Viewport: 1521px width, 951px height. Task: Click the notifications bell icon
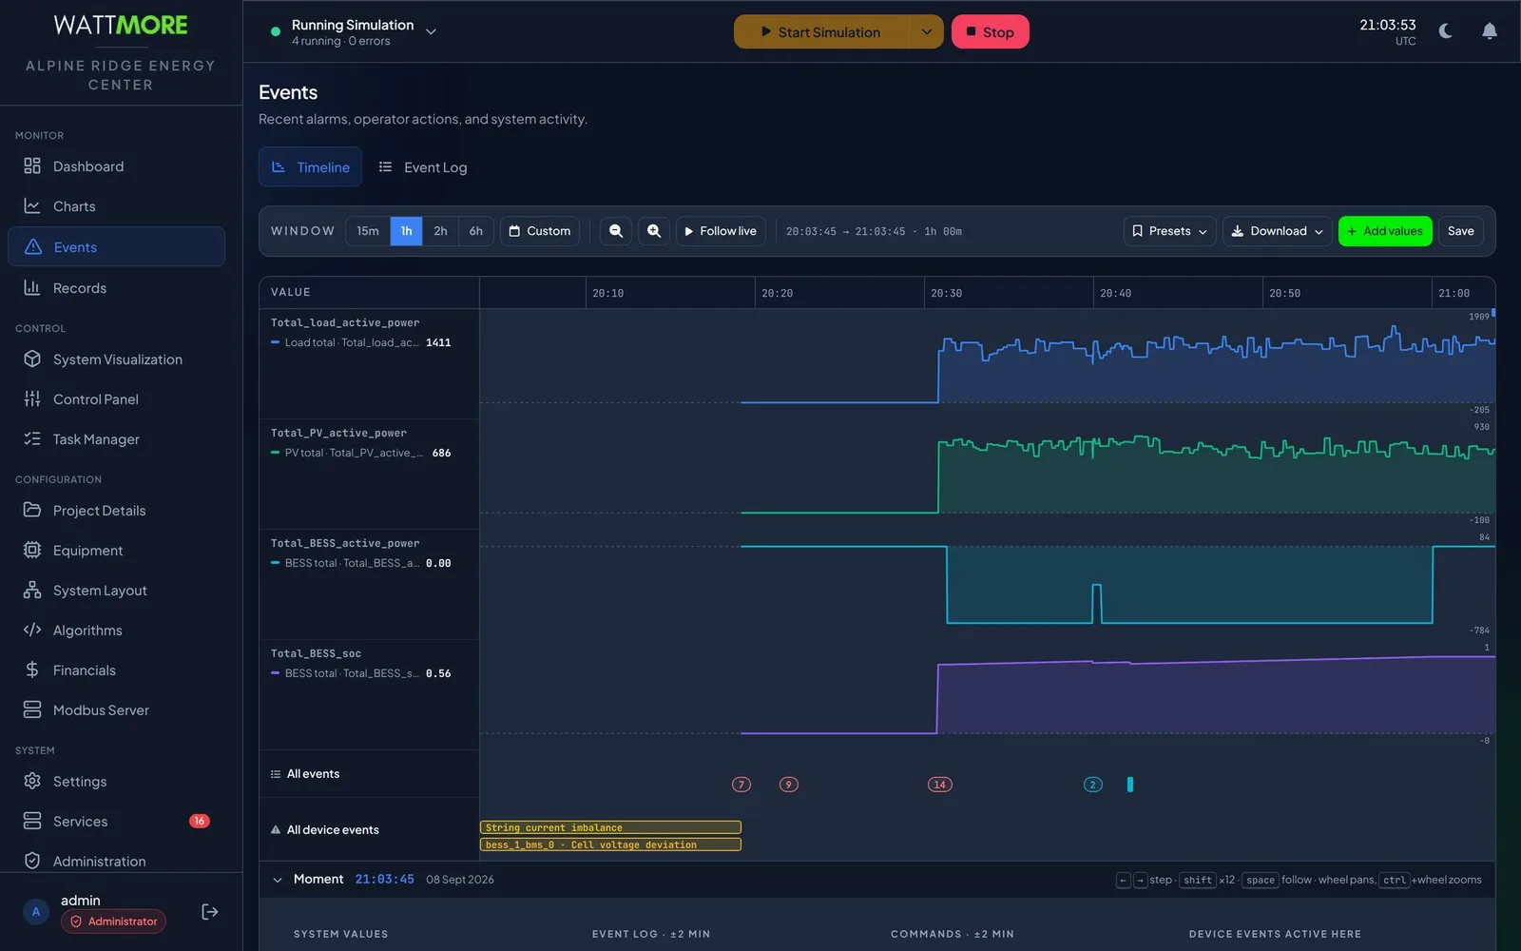(1490, 31)
